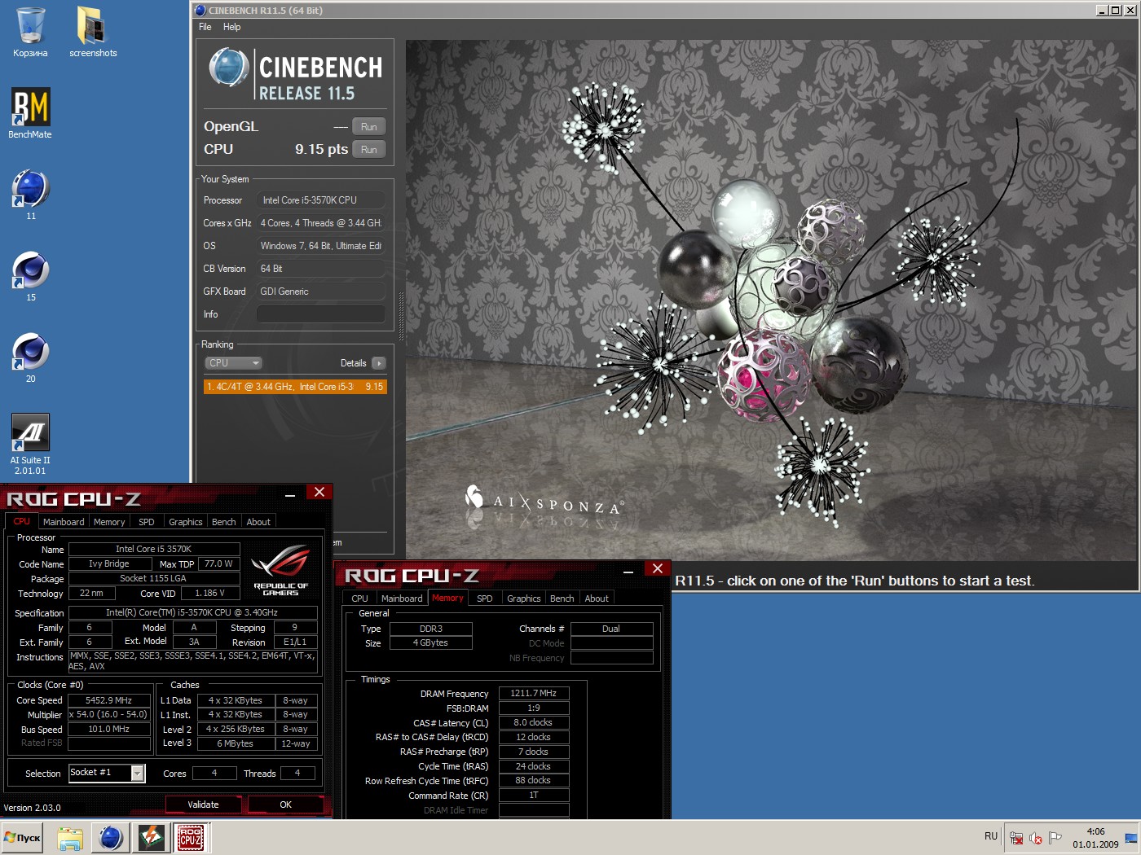This screenshot has height=855, width=1141.
Task: Click the muted volume tray icon
Action: click(1036, 837)
